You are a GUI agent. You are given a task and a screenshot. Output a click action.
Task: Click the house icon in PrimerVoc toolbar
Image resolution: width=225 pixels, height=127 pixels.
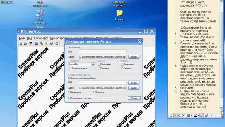coord(21,44)
